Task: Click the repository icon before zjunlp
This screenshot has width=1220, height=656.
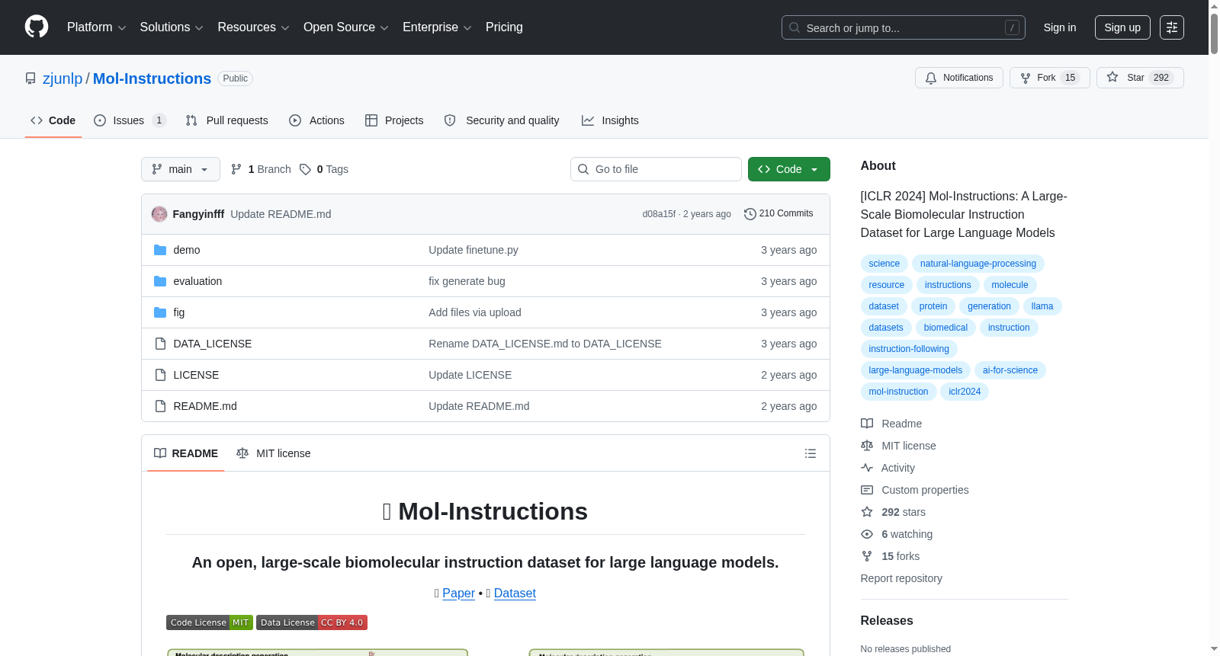Action: click(x=30, y=78)
